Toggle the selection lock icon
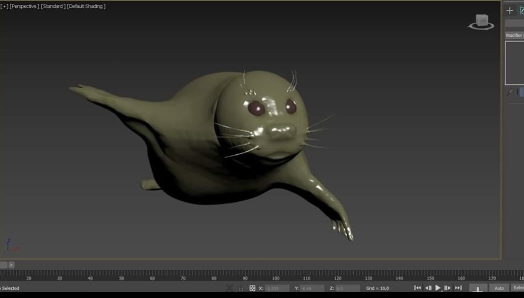The width and height of the screenshot is (524, 298). (x=240, y=288)
